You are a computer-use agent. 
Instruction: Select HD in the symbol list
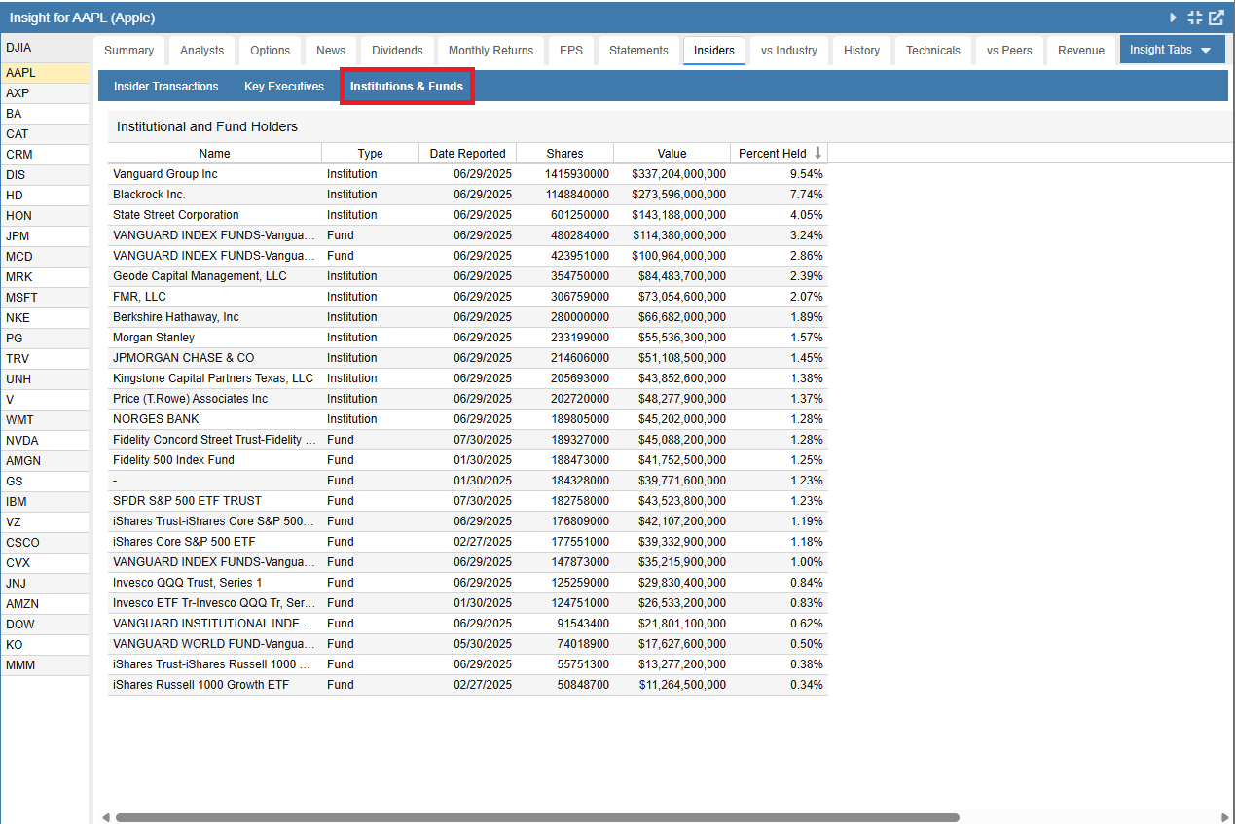[x=45, y=196]
